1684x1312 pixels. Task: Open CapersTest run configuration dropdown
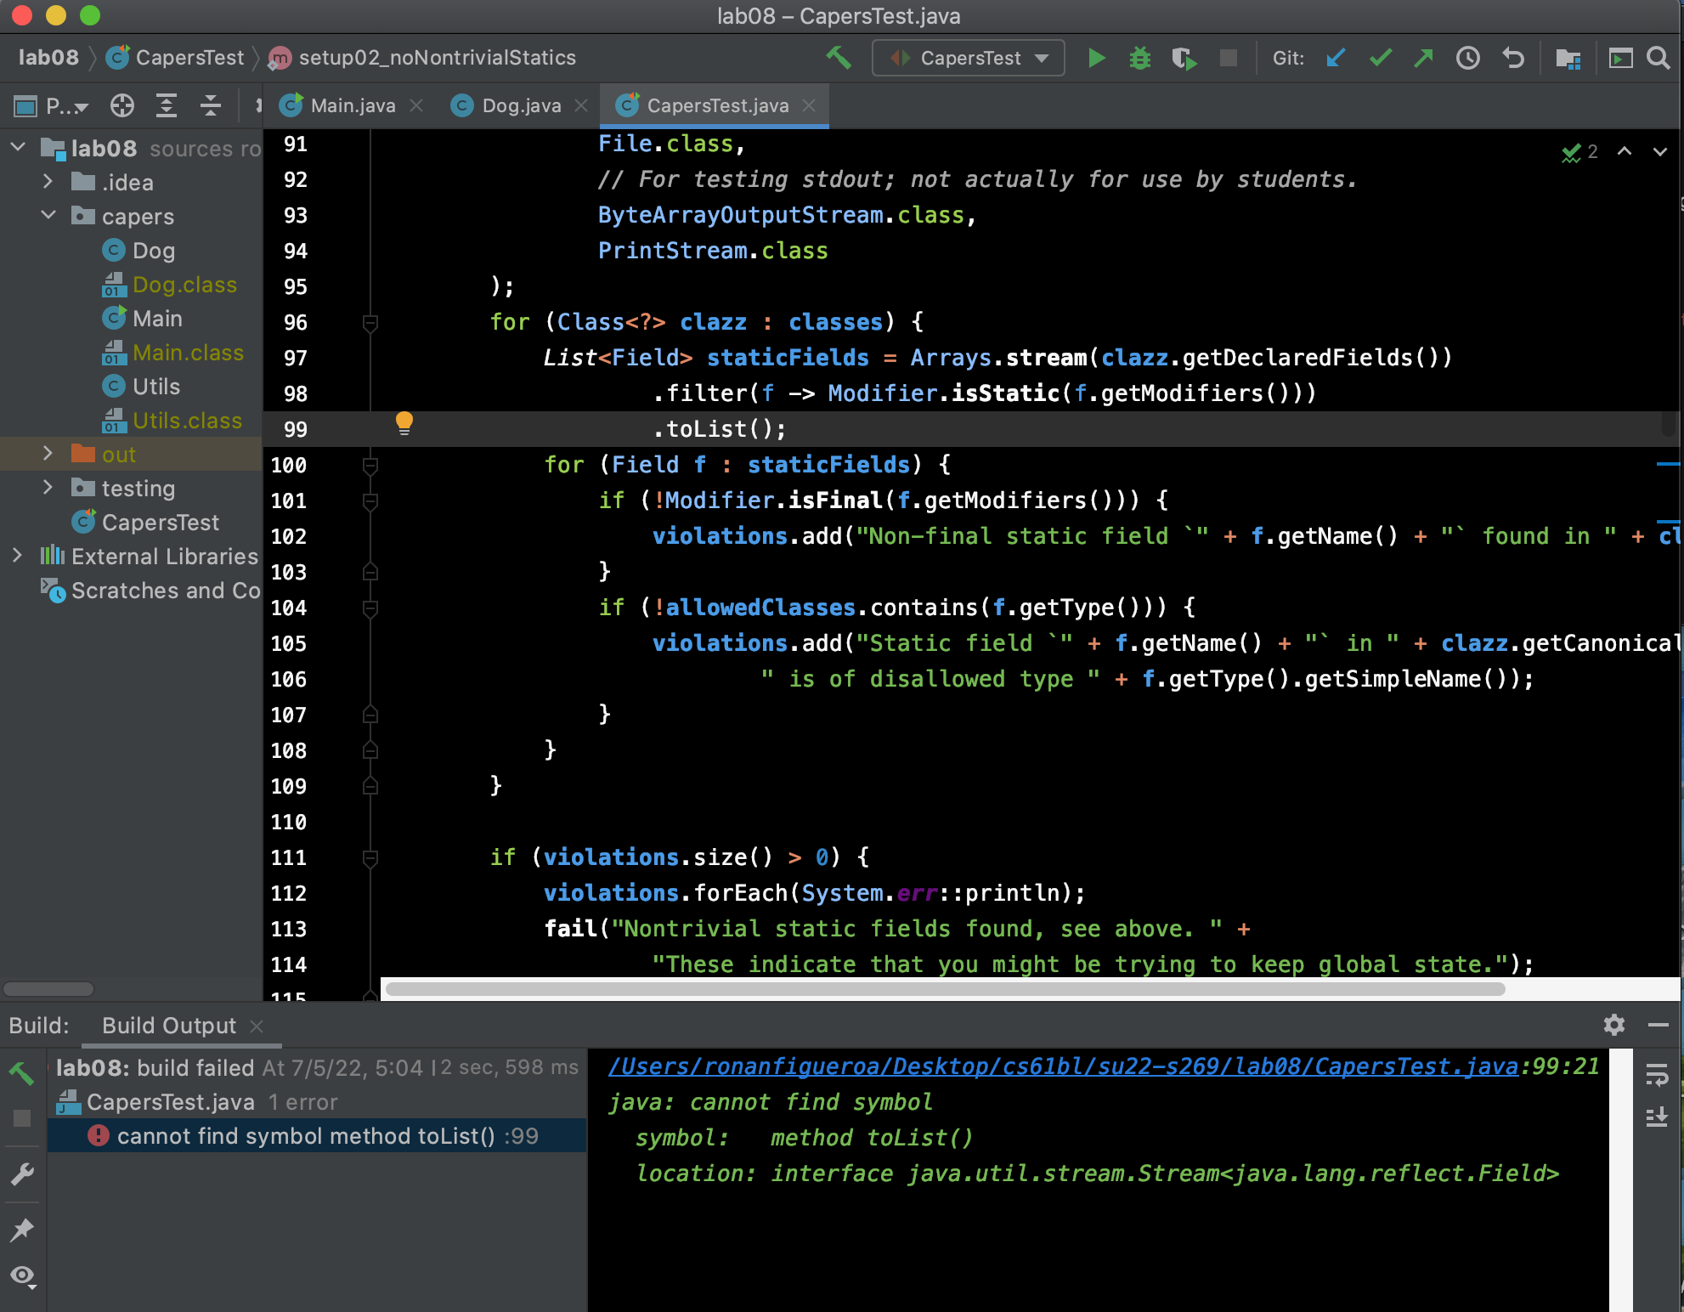(969, 58)
